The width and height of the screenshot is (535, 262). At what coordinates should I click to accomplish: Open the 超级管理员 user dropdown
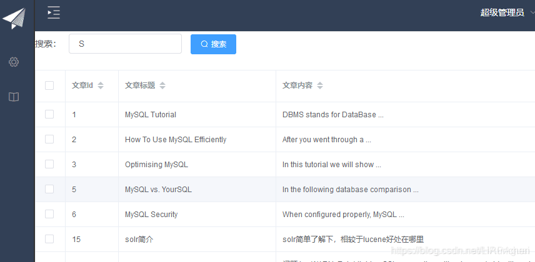click(x=507, y=12)
